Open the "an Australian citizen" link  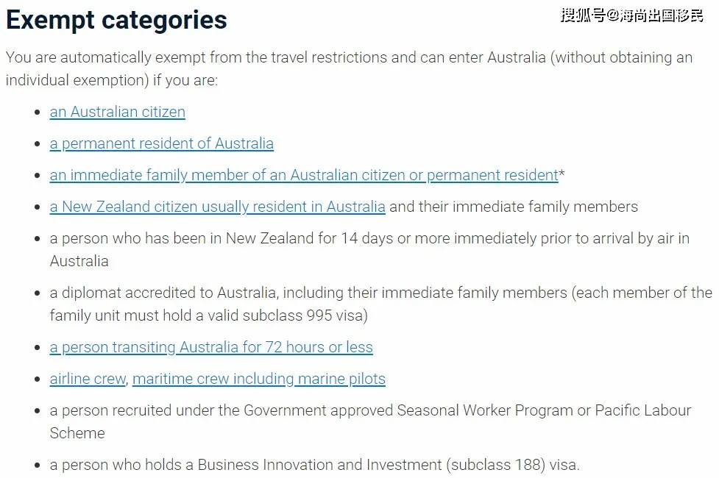pyautogui.click(x=118, y=112)
